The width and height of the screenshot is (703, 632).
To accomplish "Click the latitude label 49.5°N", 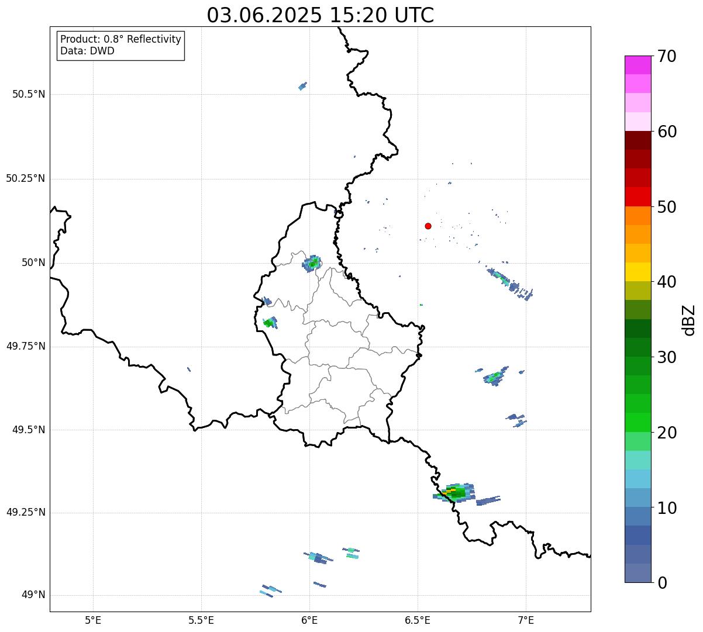I will click(29, 430).
